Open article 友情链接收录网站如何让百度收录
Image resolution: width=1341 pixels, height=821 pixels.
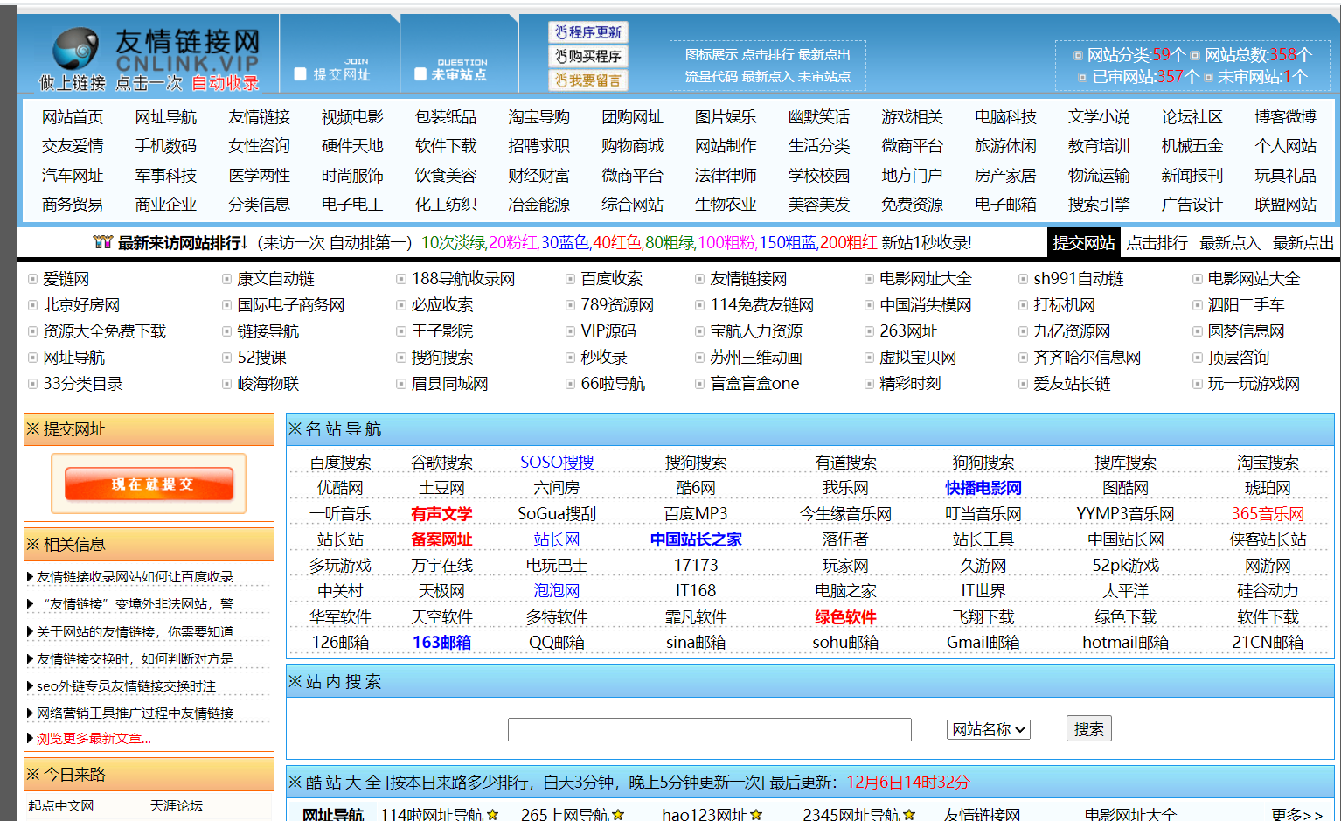(x=135, y=577)
